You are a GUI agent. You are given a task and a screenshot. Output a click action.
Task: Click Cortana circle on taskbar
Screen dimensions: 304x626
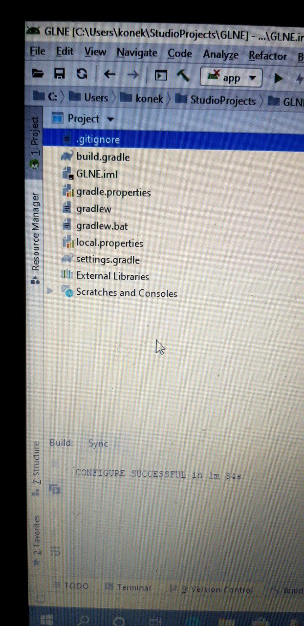click(120, 622)
